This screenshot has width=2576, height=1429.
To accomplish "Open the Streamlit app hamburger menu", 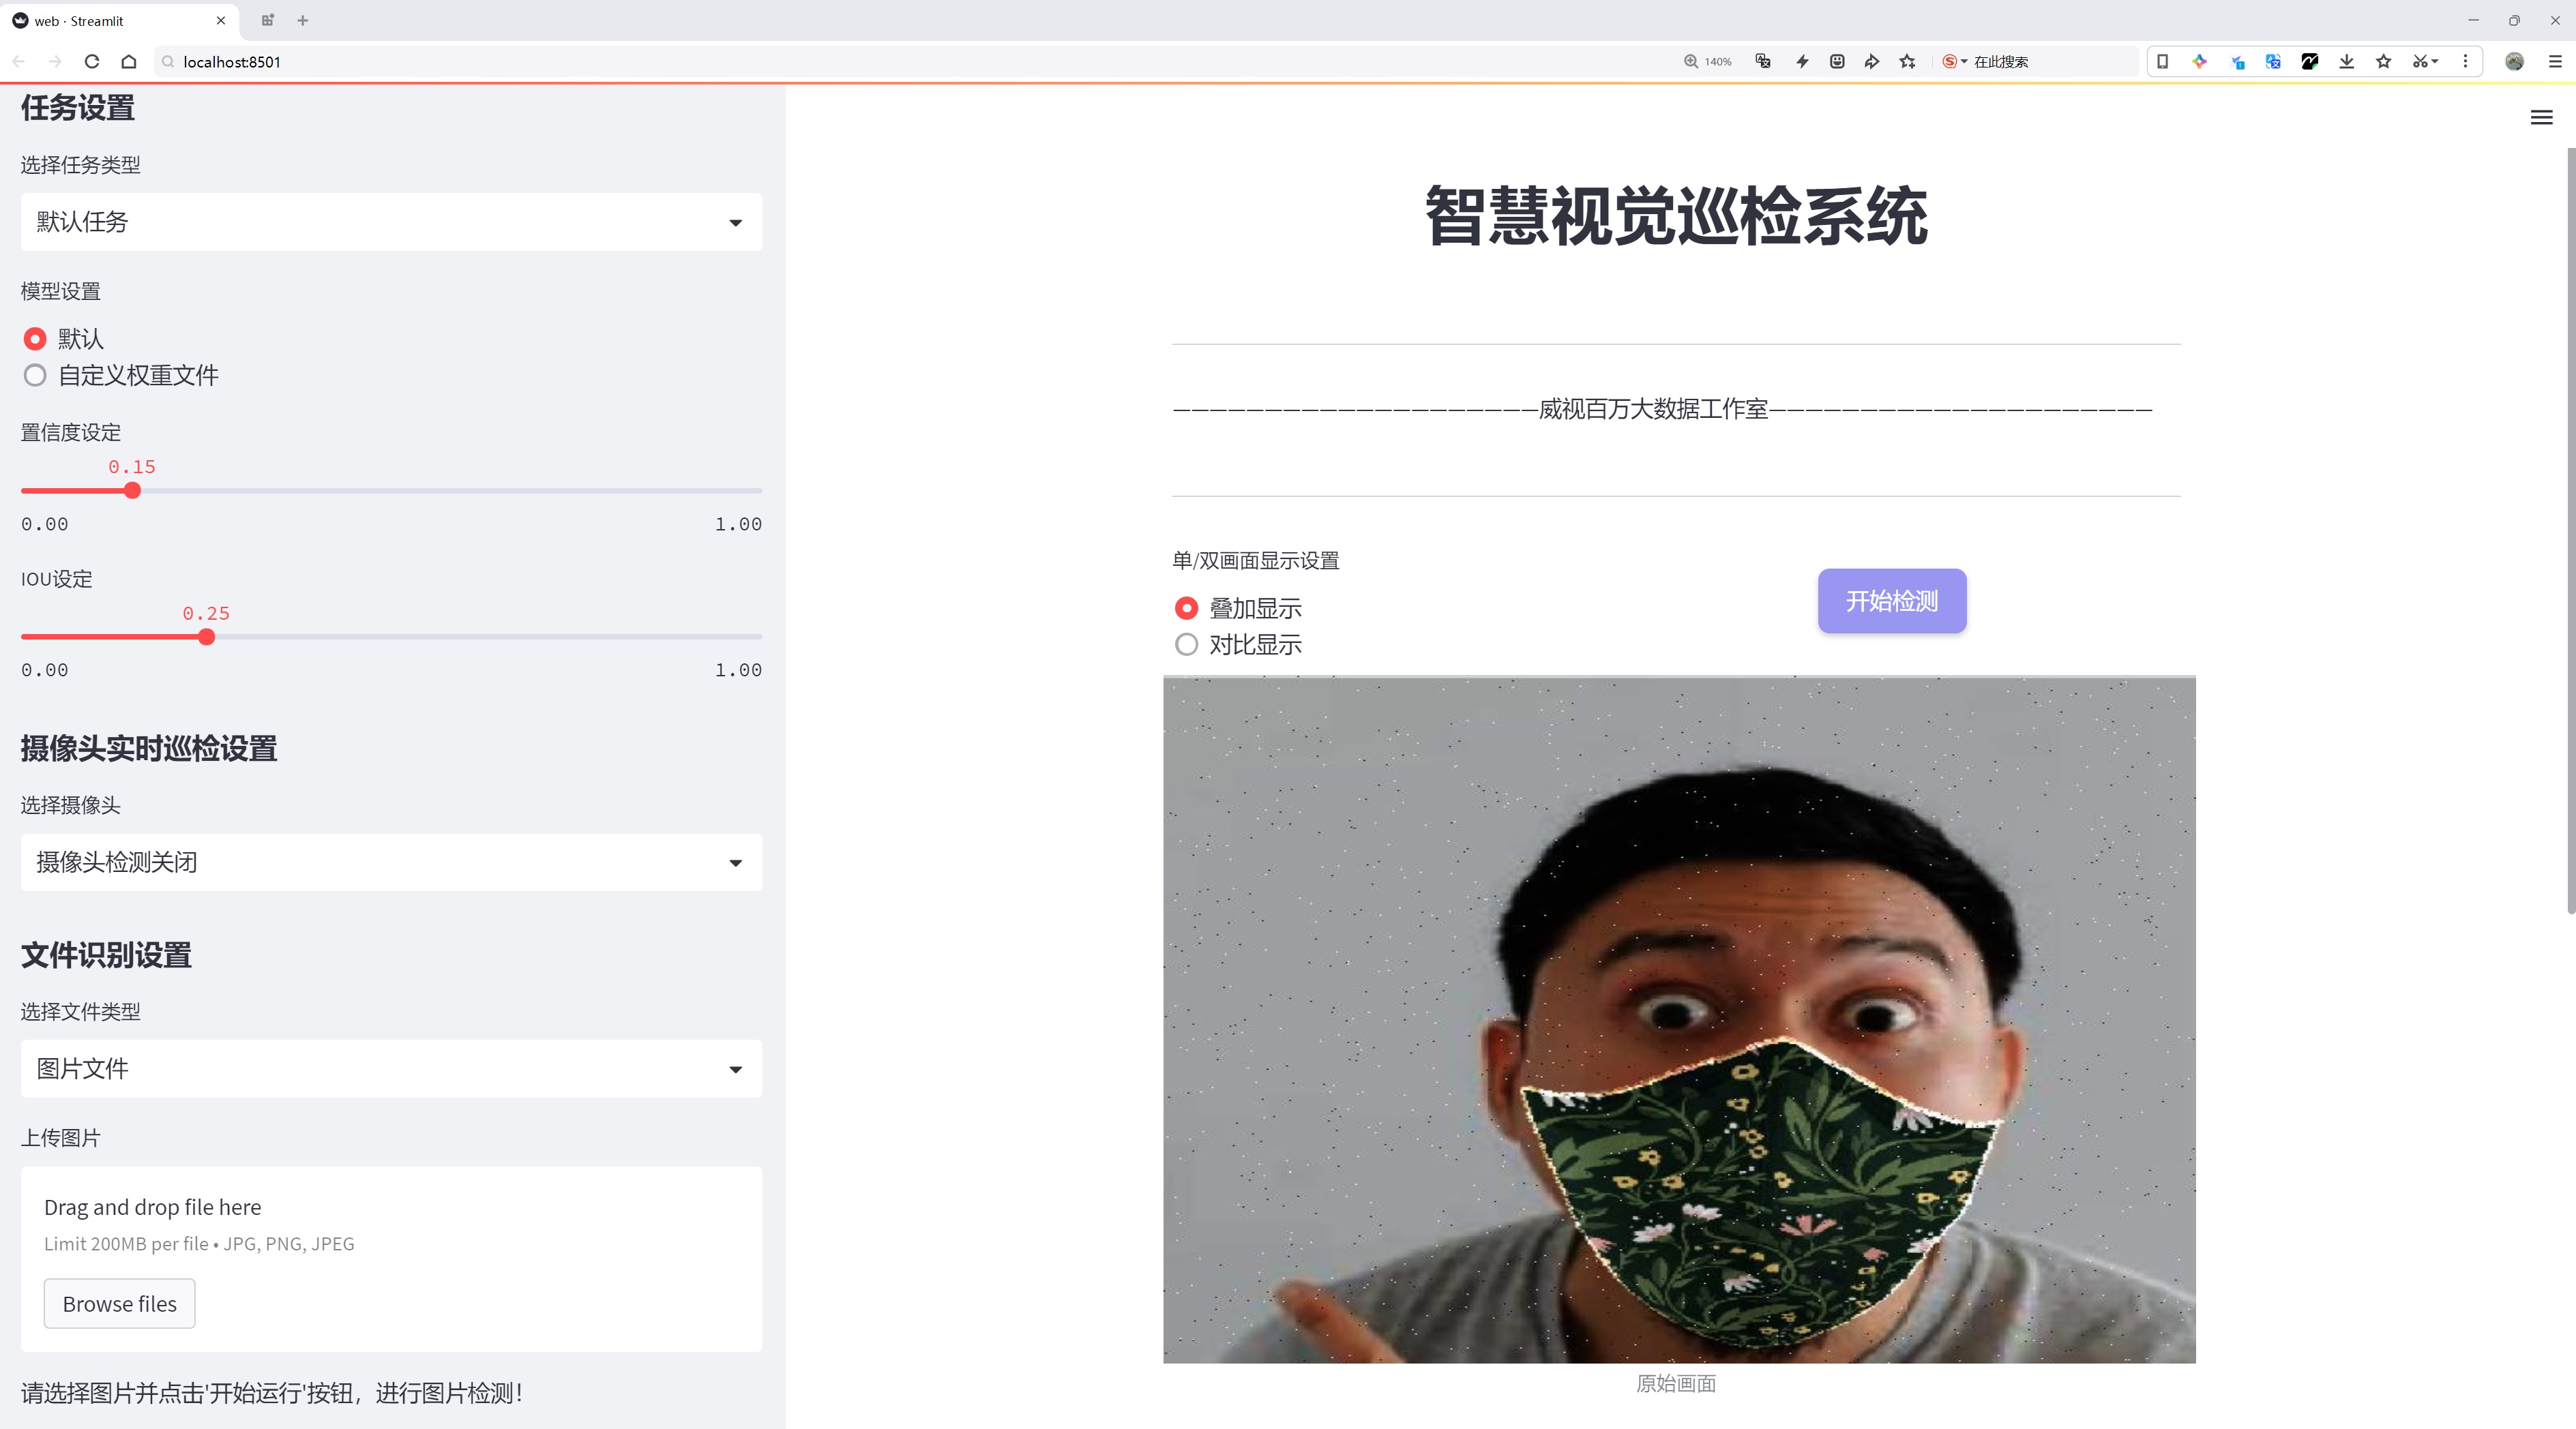I will 2541,118.
